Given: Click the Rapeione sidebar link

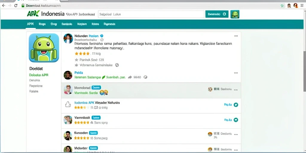Looking at the screenshot, I should coord(36,86).
